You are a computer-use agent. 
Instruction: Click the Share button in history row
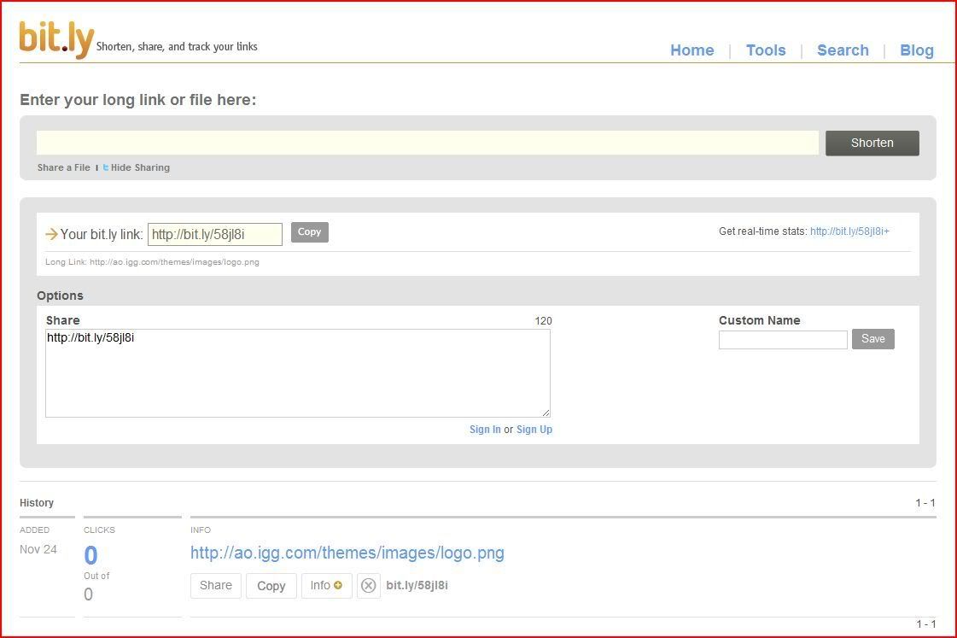point(216,586)
